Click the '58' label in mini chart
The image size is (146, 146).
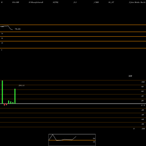[x=94, y=142]
